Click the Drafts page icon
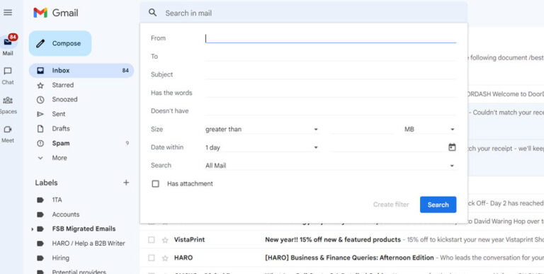This screenshot has width=544, height=274. [40, 129]
